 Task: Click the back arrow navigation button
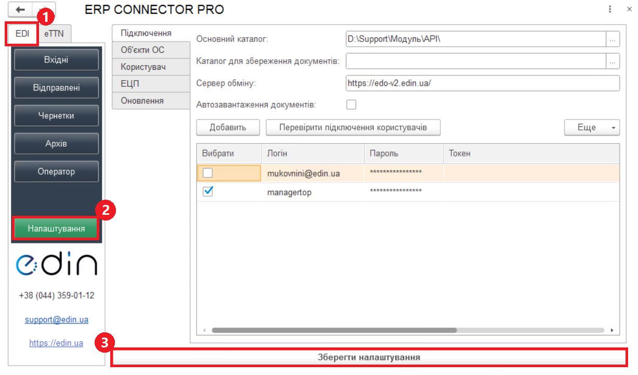20,9
